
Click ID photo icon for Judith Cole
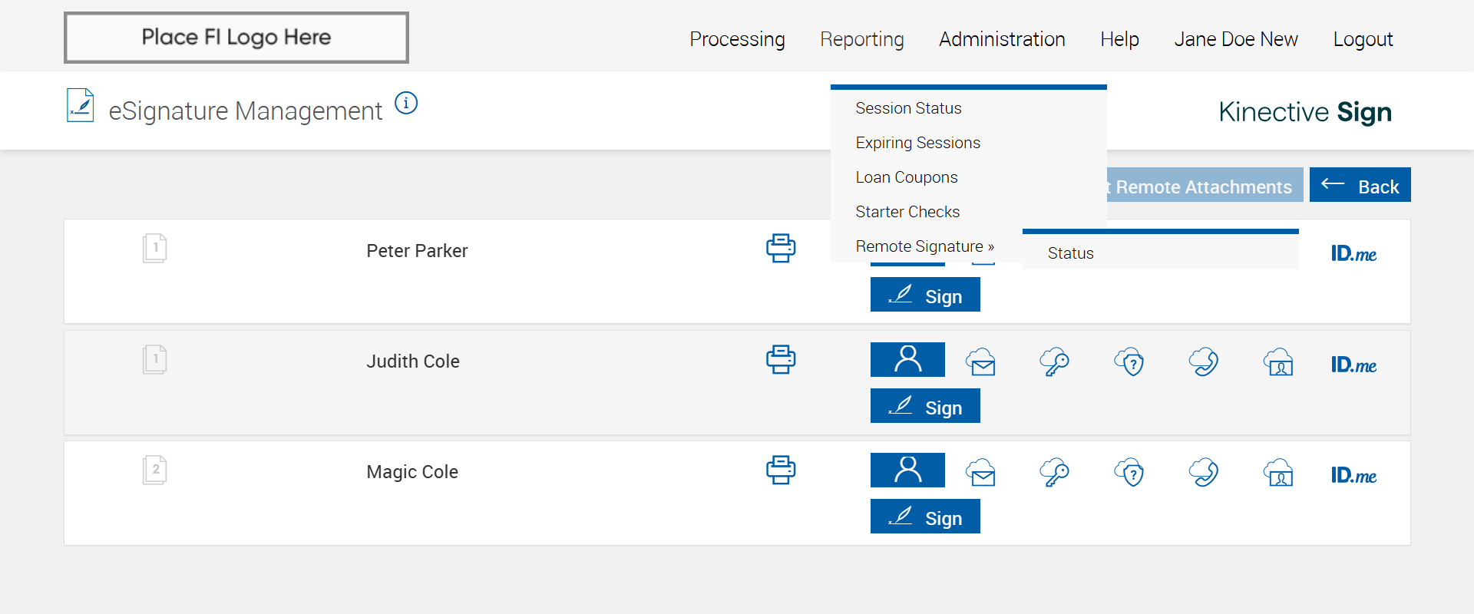click(x=1278, y=361)
